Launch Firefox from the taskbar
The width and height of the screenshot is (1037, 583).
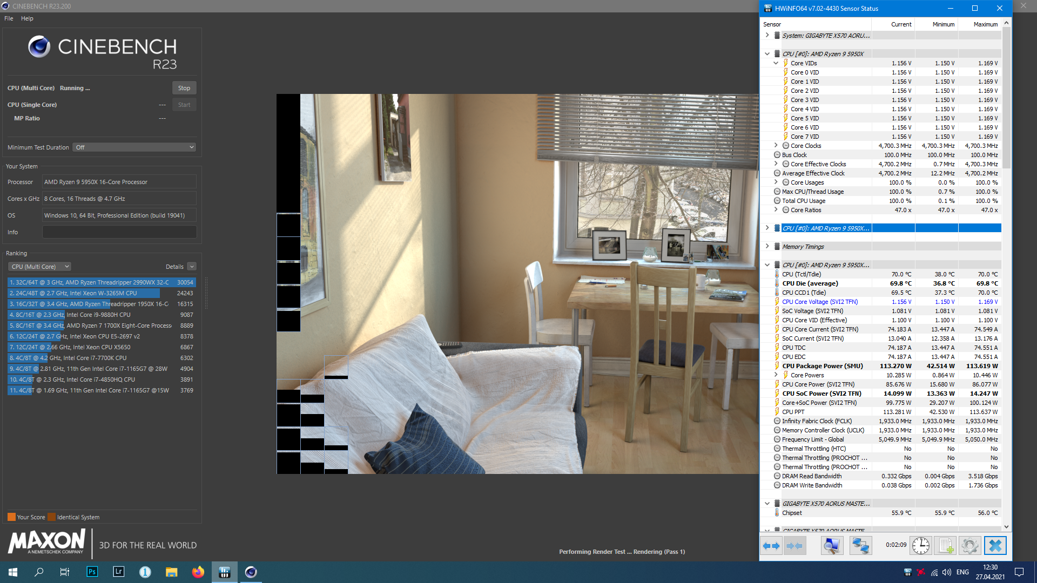click(x=198, y=572)
